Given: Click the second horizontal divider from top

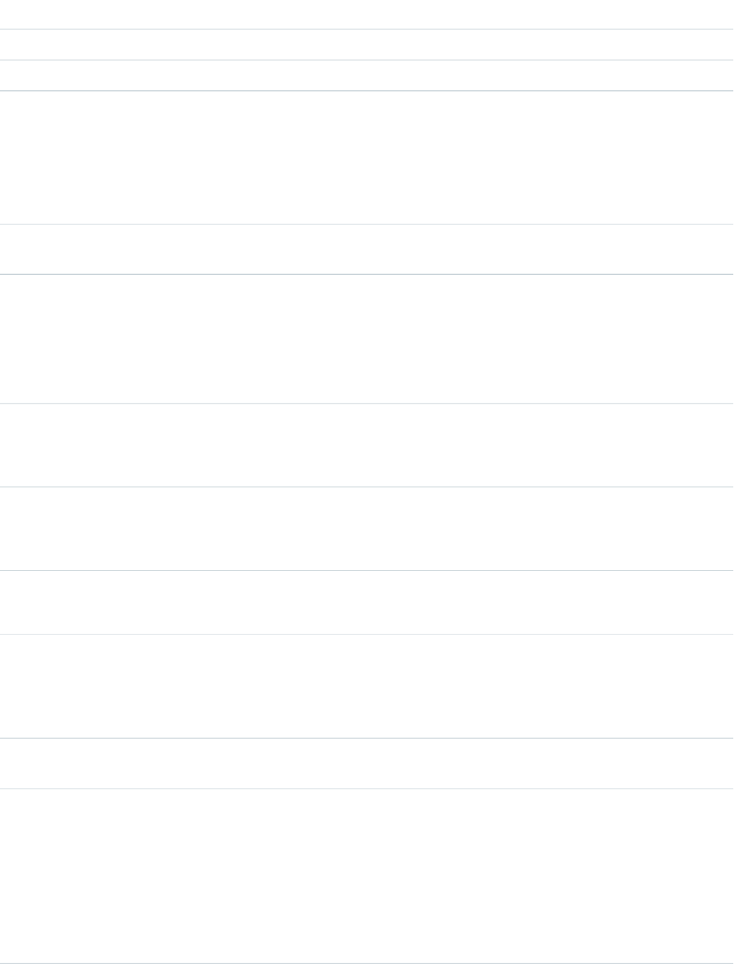Looking at the screenshot, I should 367,60.
